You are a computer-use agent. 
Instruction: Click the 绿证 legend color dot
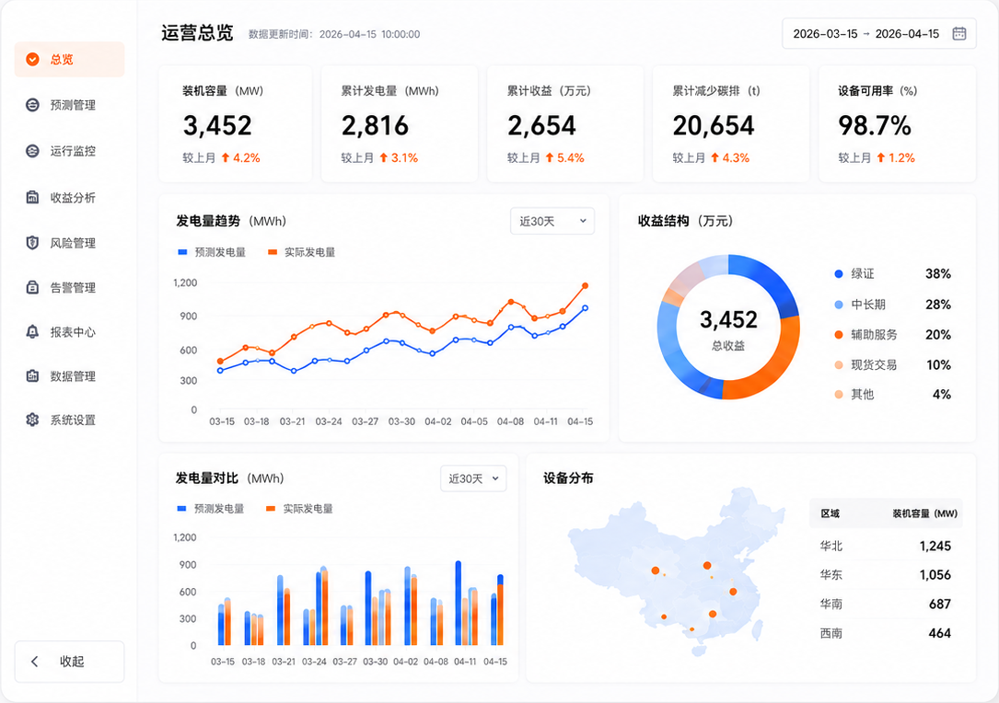coord(839,274)
